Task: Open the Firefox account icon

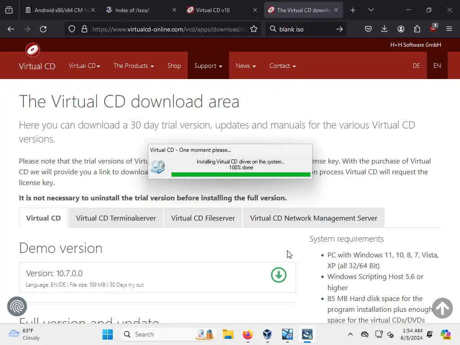Action: tap(401, 29)
